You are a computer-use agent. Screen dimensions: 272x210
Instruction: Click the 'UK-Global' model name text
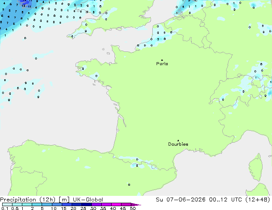click(88, 200)
